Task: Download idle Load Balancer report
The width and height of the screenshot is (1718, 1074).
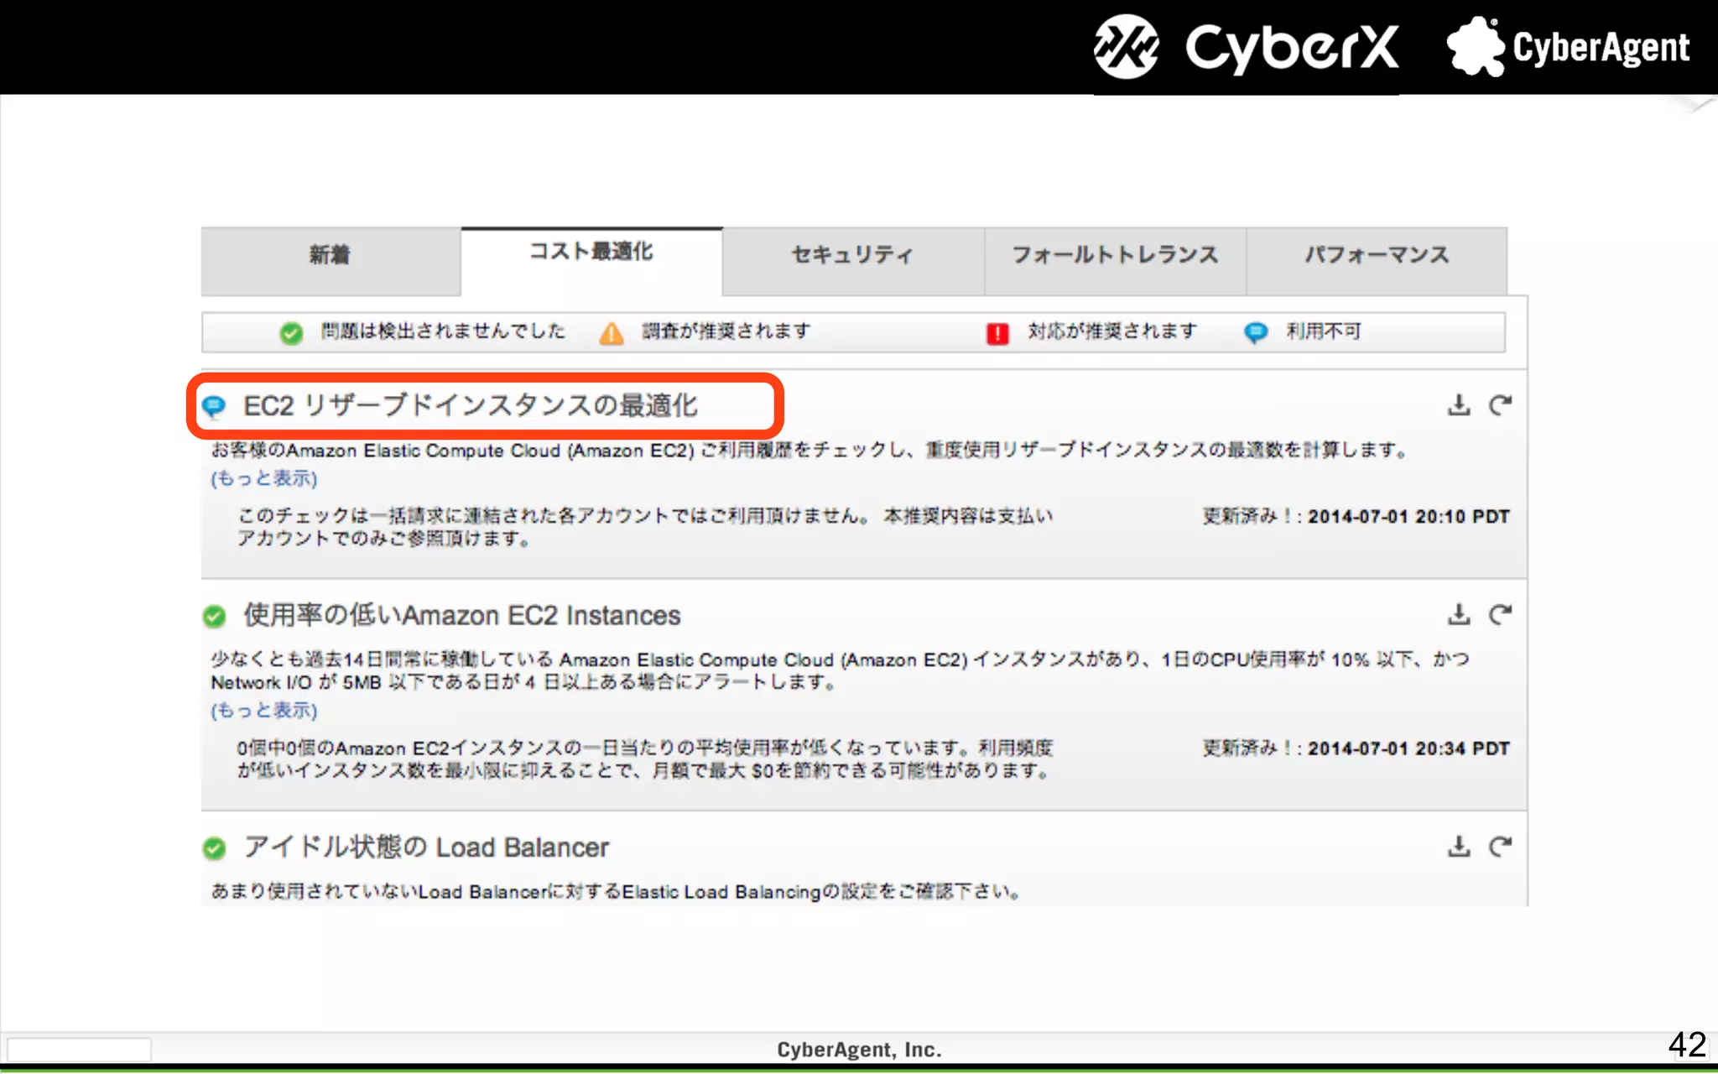Action: (1459, 847)
